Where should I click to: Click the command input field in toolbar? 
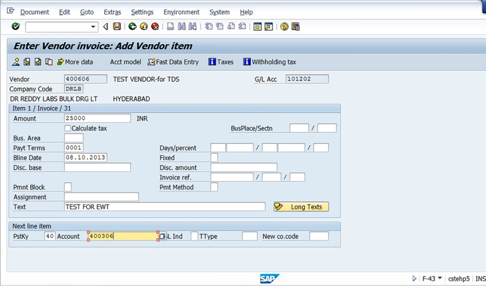point(58,27)
